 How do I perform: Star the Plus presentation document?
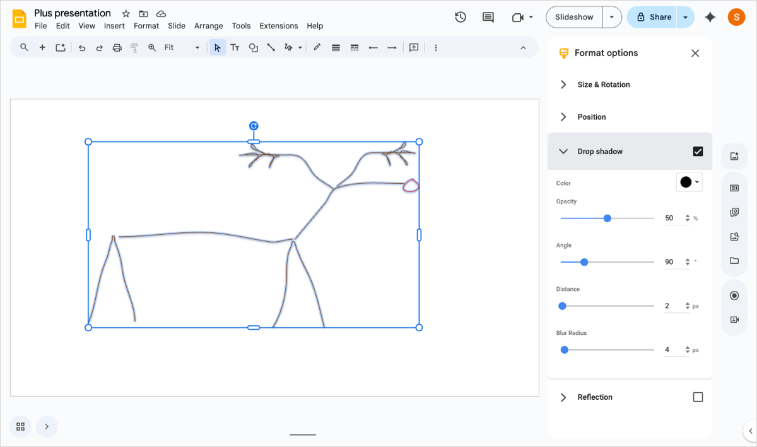[x=126, y=14]
